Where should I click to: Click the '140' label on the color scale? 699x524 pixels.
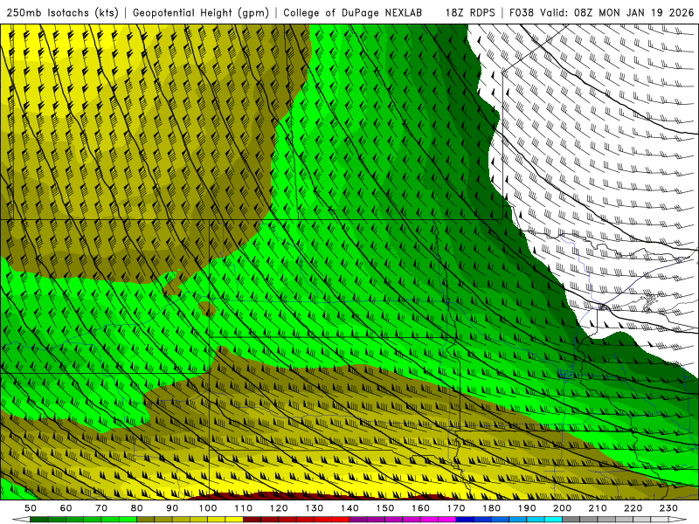[350, 508]
